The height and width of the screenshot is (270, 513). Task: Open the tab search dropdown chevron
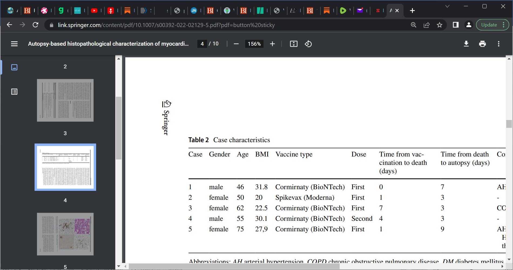tap(447, 6)
